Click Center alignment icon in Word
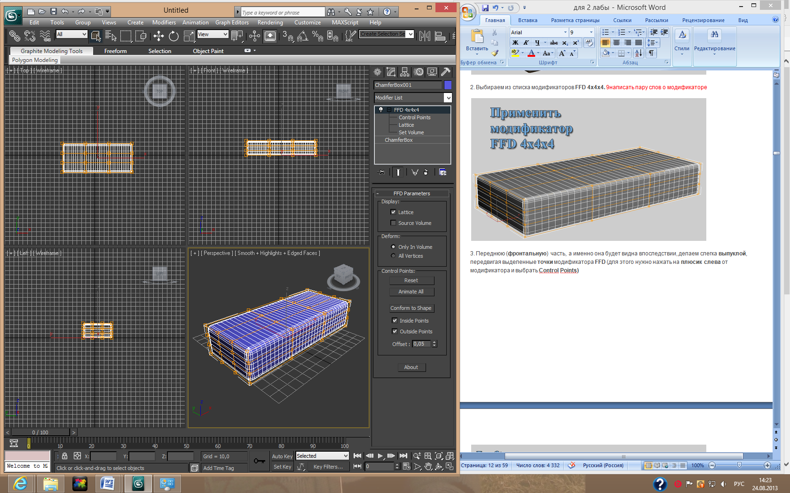790x493 pixels. [616, 43]
